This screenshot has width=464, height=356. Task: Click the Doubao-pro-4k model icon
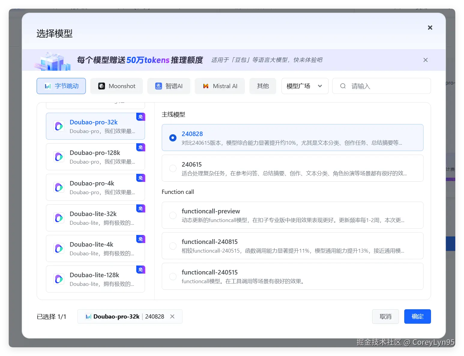59,187
